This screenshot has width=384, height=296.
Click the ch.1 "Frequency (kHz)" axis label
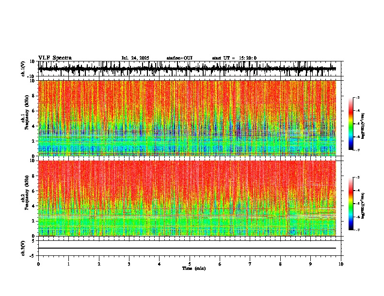[27, 113]
